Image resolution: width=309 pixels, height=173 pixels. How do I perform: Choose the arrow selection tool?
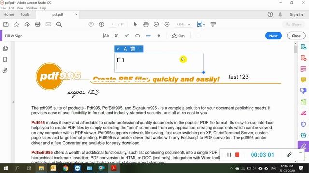coord(135,25)
